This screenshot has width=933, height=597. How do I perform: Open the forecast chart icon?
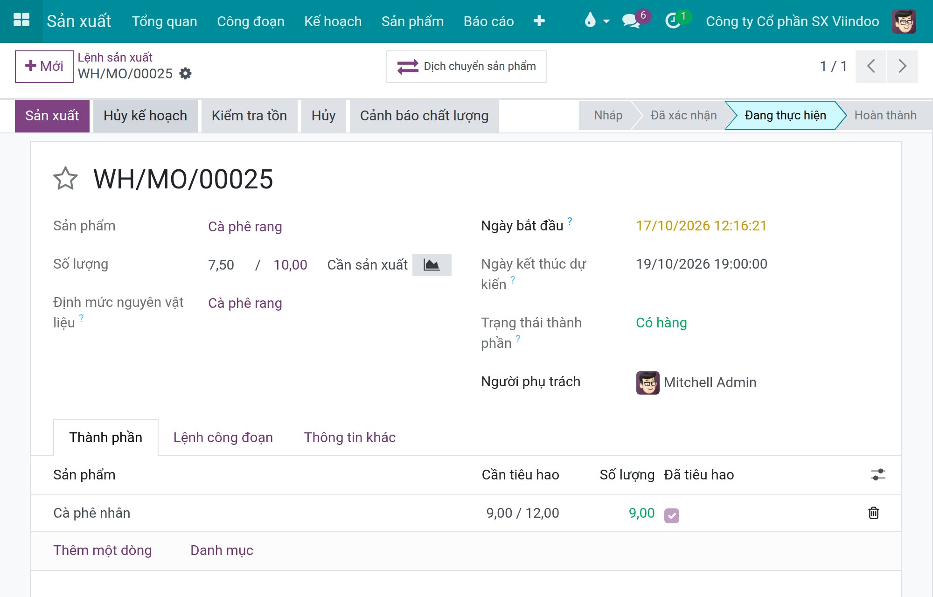432,265
